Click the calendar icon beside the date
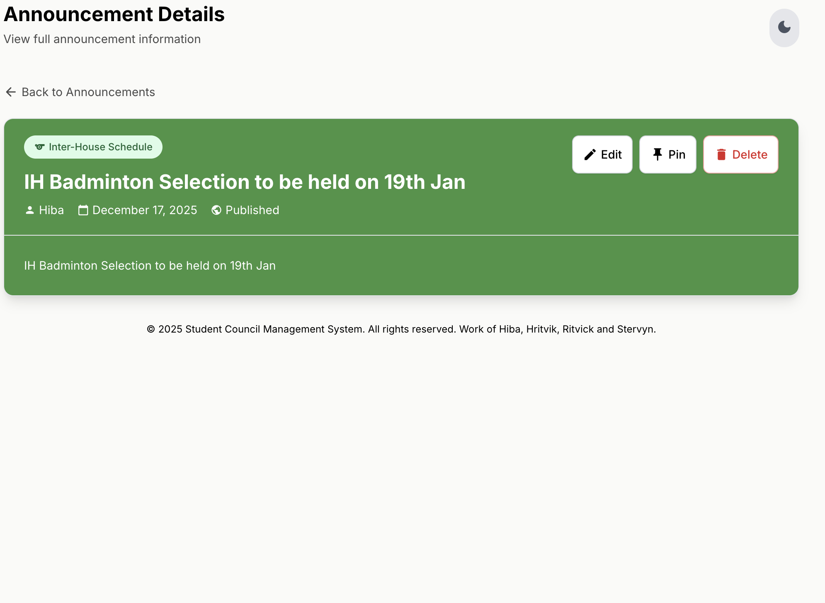The image size is (825, 603). click(x=83, y=210)
